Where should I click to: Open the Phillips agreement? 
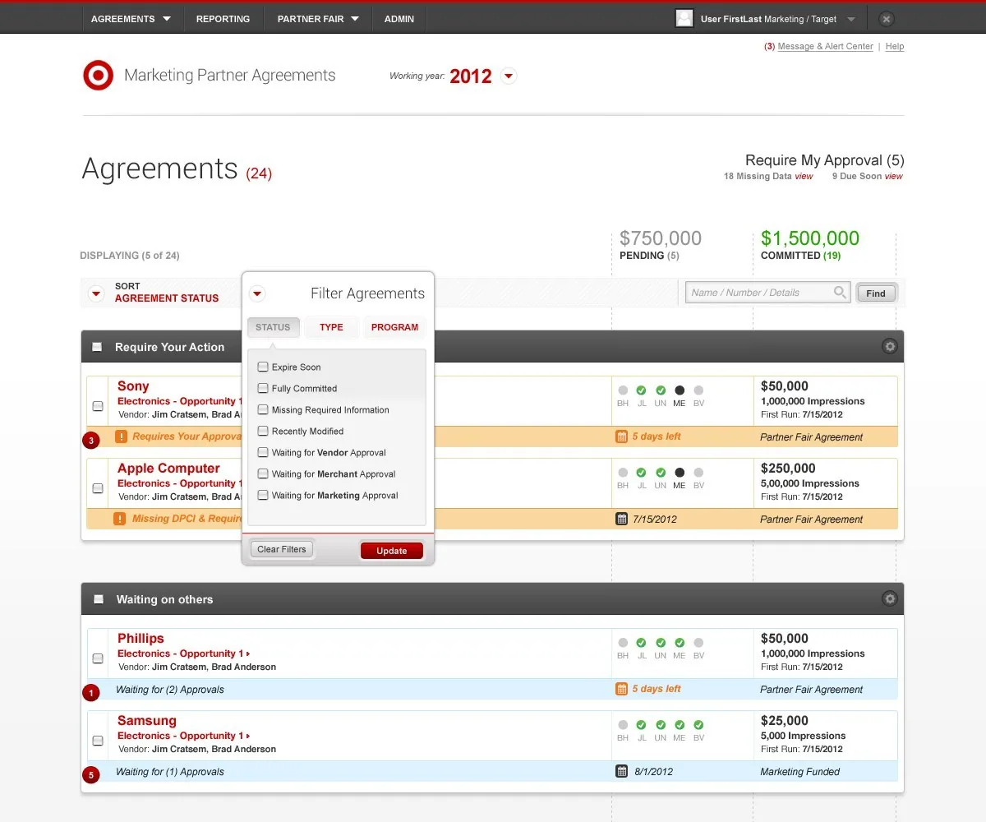coord(141,638)
